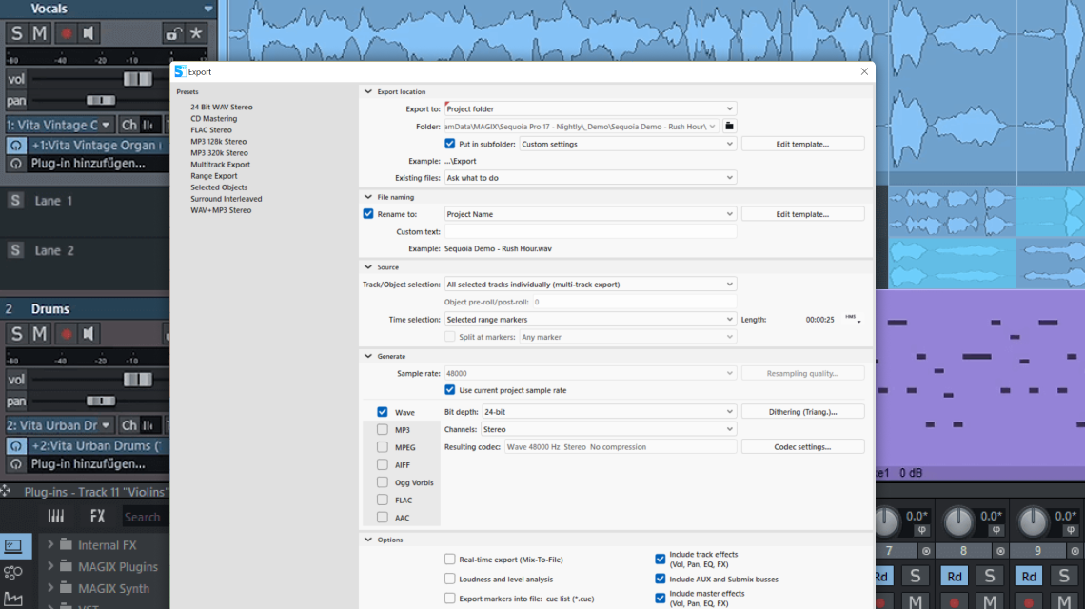Open the Channels dropdown
The height and width of the screenshot is (609, 1085).
pos(609,430)
